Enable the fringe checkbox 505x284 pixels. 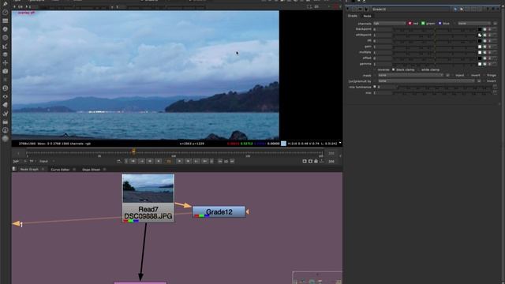[484, 76]
